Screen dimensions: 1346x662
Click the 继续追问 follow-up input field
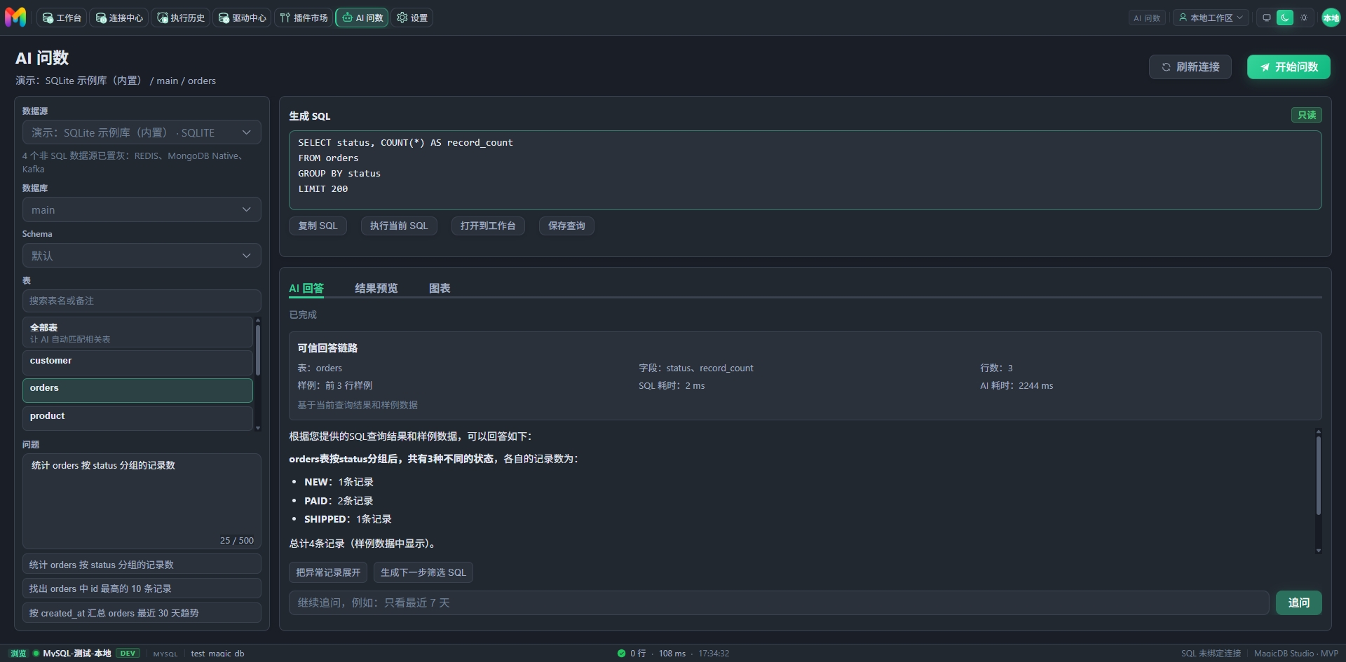tap(779, 602)
